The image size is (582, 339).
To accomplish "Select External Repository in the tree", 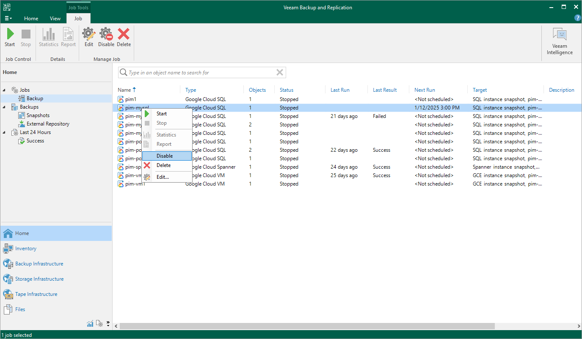I will click(x=48, y=124).
